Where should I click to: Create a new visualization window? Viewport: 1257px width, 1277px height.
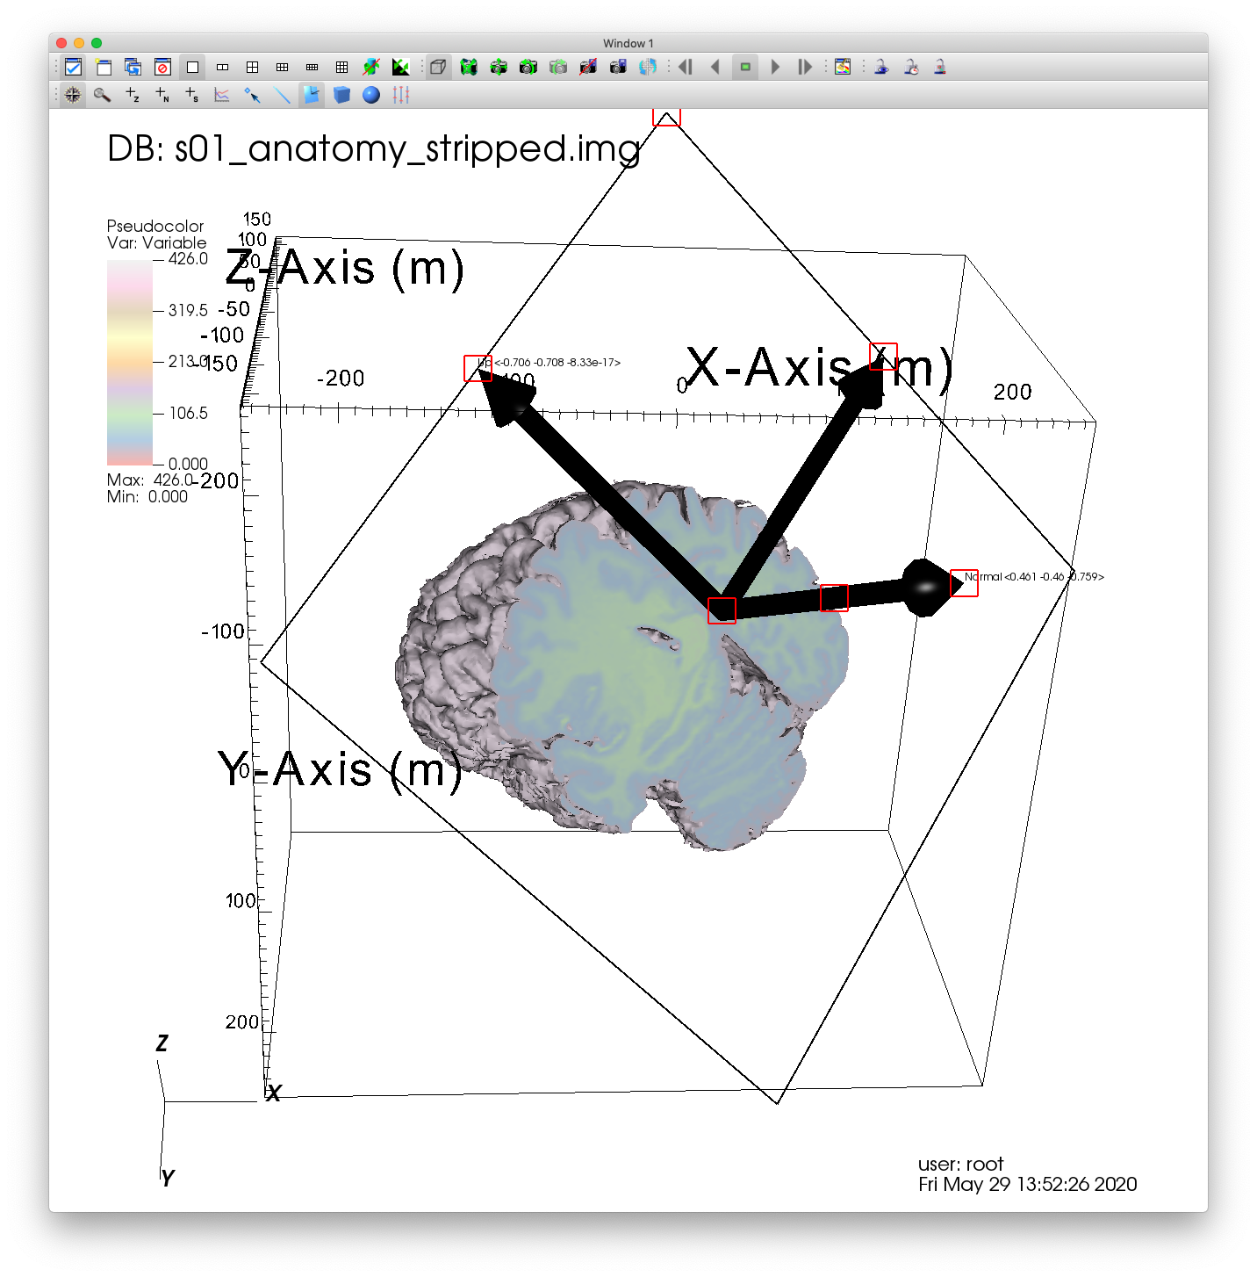[x=104, y=68]
